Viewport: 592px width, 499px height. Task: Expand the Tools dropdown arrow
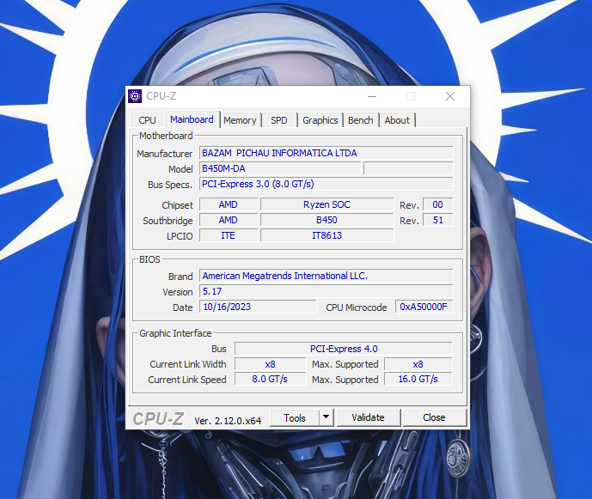pyautogui.click(x=326, y=418)
